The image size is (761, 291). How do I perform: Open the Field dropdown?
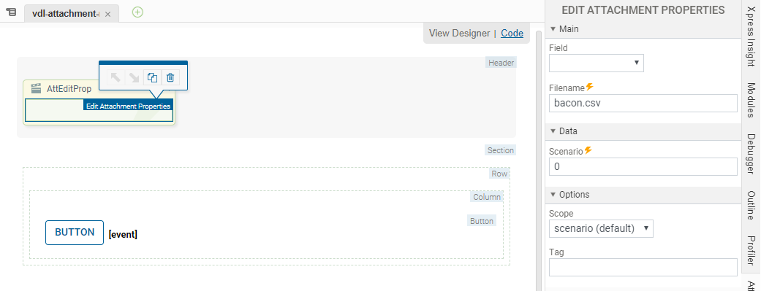coord(597,63)
